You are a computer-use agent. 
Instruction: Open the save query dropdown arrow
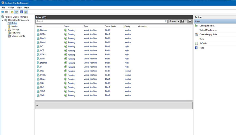coord(186,21)
